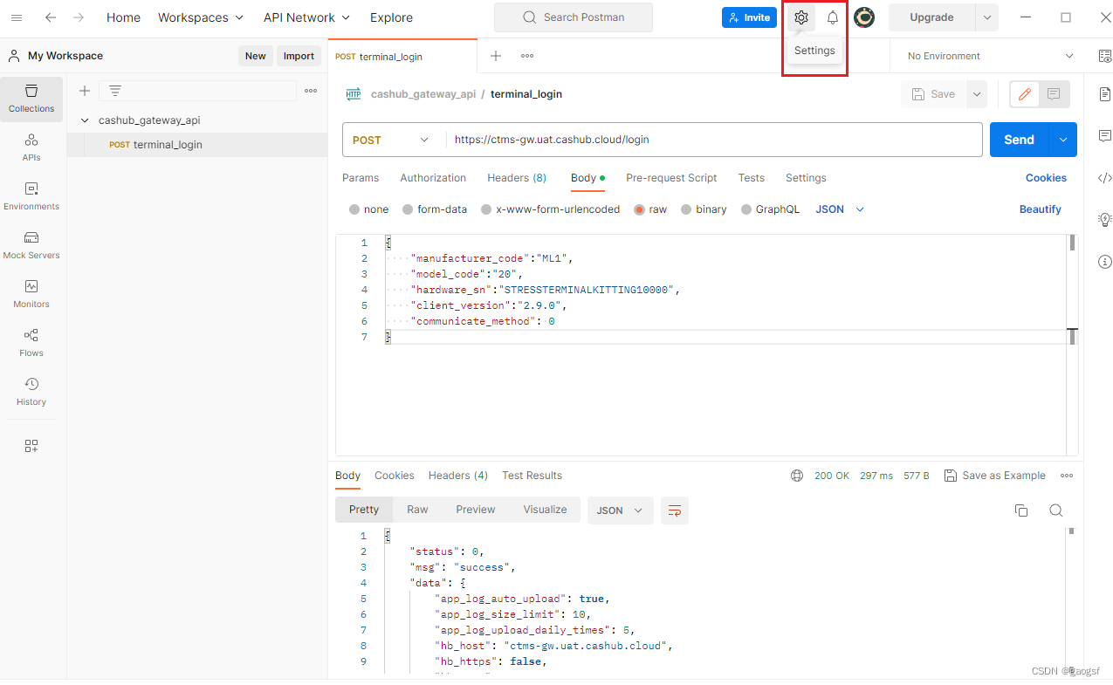Copy the response to clipboard
Screen dimensions: 1113x685
(x=1021, y=510)
